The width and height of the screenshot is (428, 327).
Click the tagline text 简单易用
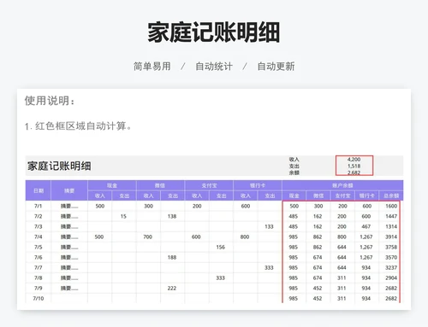tap(152, 67)
